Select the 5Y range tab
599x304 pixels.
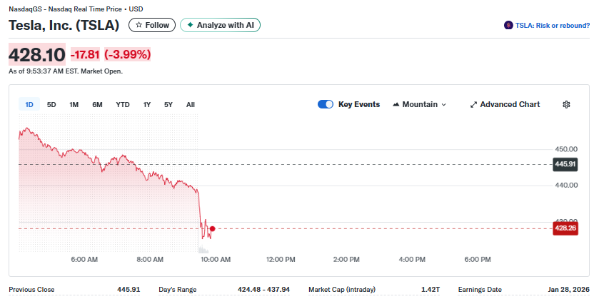(x=168, y=104)
